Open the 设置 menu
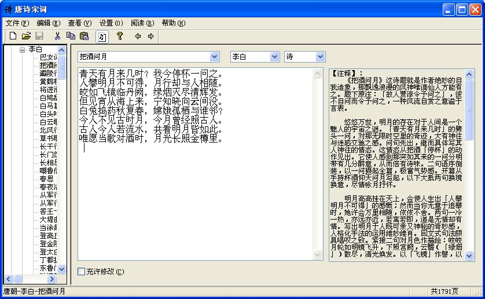The width and height of the screenshot is (485, 299). point(111,23)
